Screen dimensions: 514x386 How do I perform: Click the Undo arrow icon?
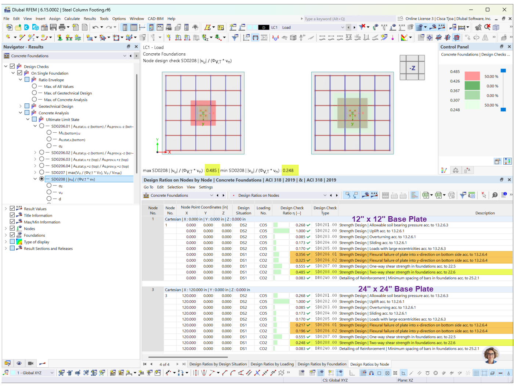tap(95, 27)
